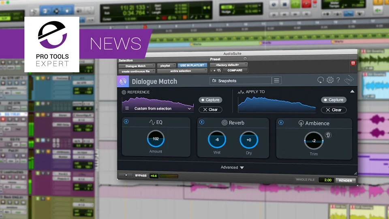Click the red record button in Pro Tools transport
Screen dimensions: 389x219
[x=306, y=4]
